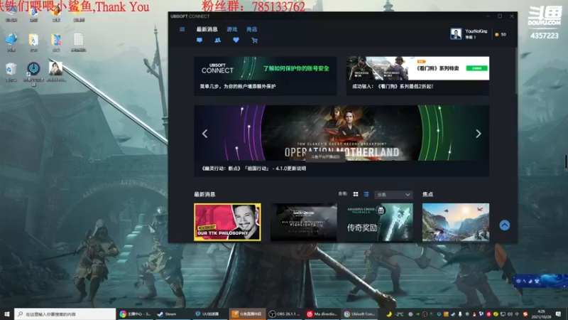Open the taskbar clock and date

(x=541, y=314)
